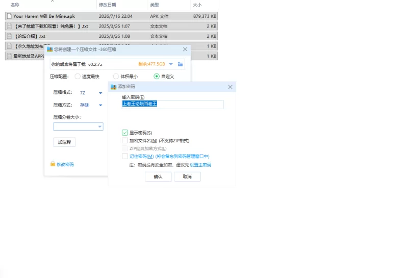The image size is (408, 278).
Task: Enable the 记住密码(M) checkbox
Action: click(x=125, y=156)
